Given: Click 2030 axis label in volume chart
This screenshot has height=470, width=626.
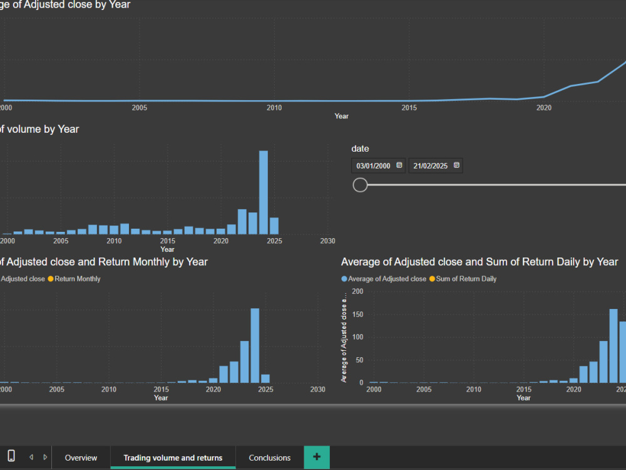Looking at the screenshot, I should coord(327,241).
